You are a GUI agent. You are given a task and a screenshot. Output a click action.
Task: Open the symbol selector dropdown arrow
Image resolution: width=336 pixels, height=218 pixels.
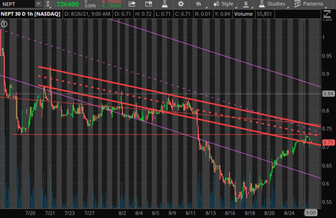tap(39, 4)
